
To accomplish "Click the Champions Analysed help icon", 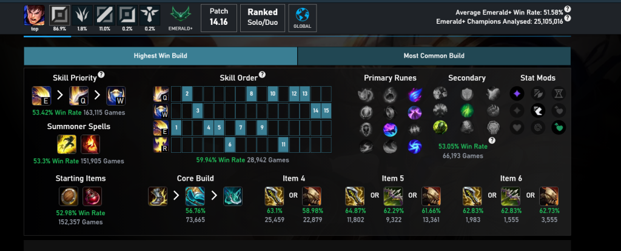I will [x=568, y=18].
